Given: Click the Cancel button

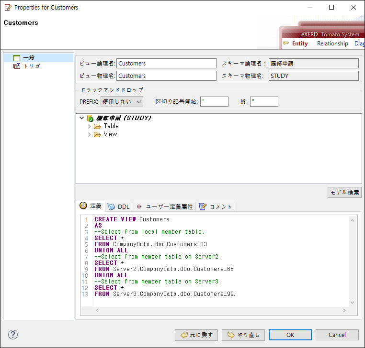Looking at the screenshot, I should [337, 335].
